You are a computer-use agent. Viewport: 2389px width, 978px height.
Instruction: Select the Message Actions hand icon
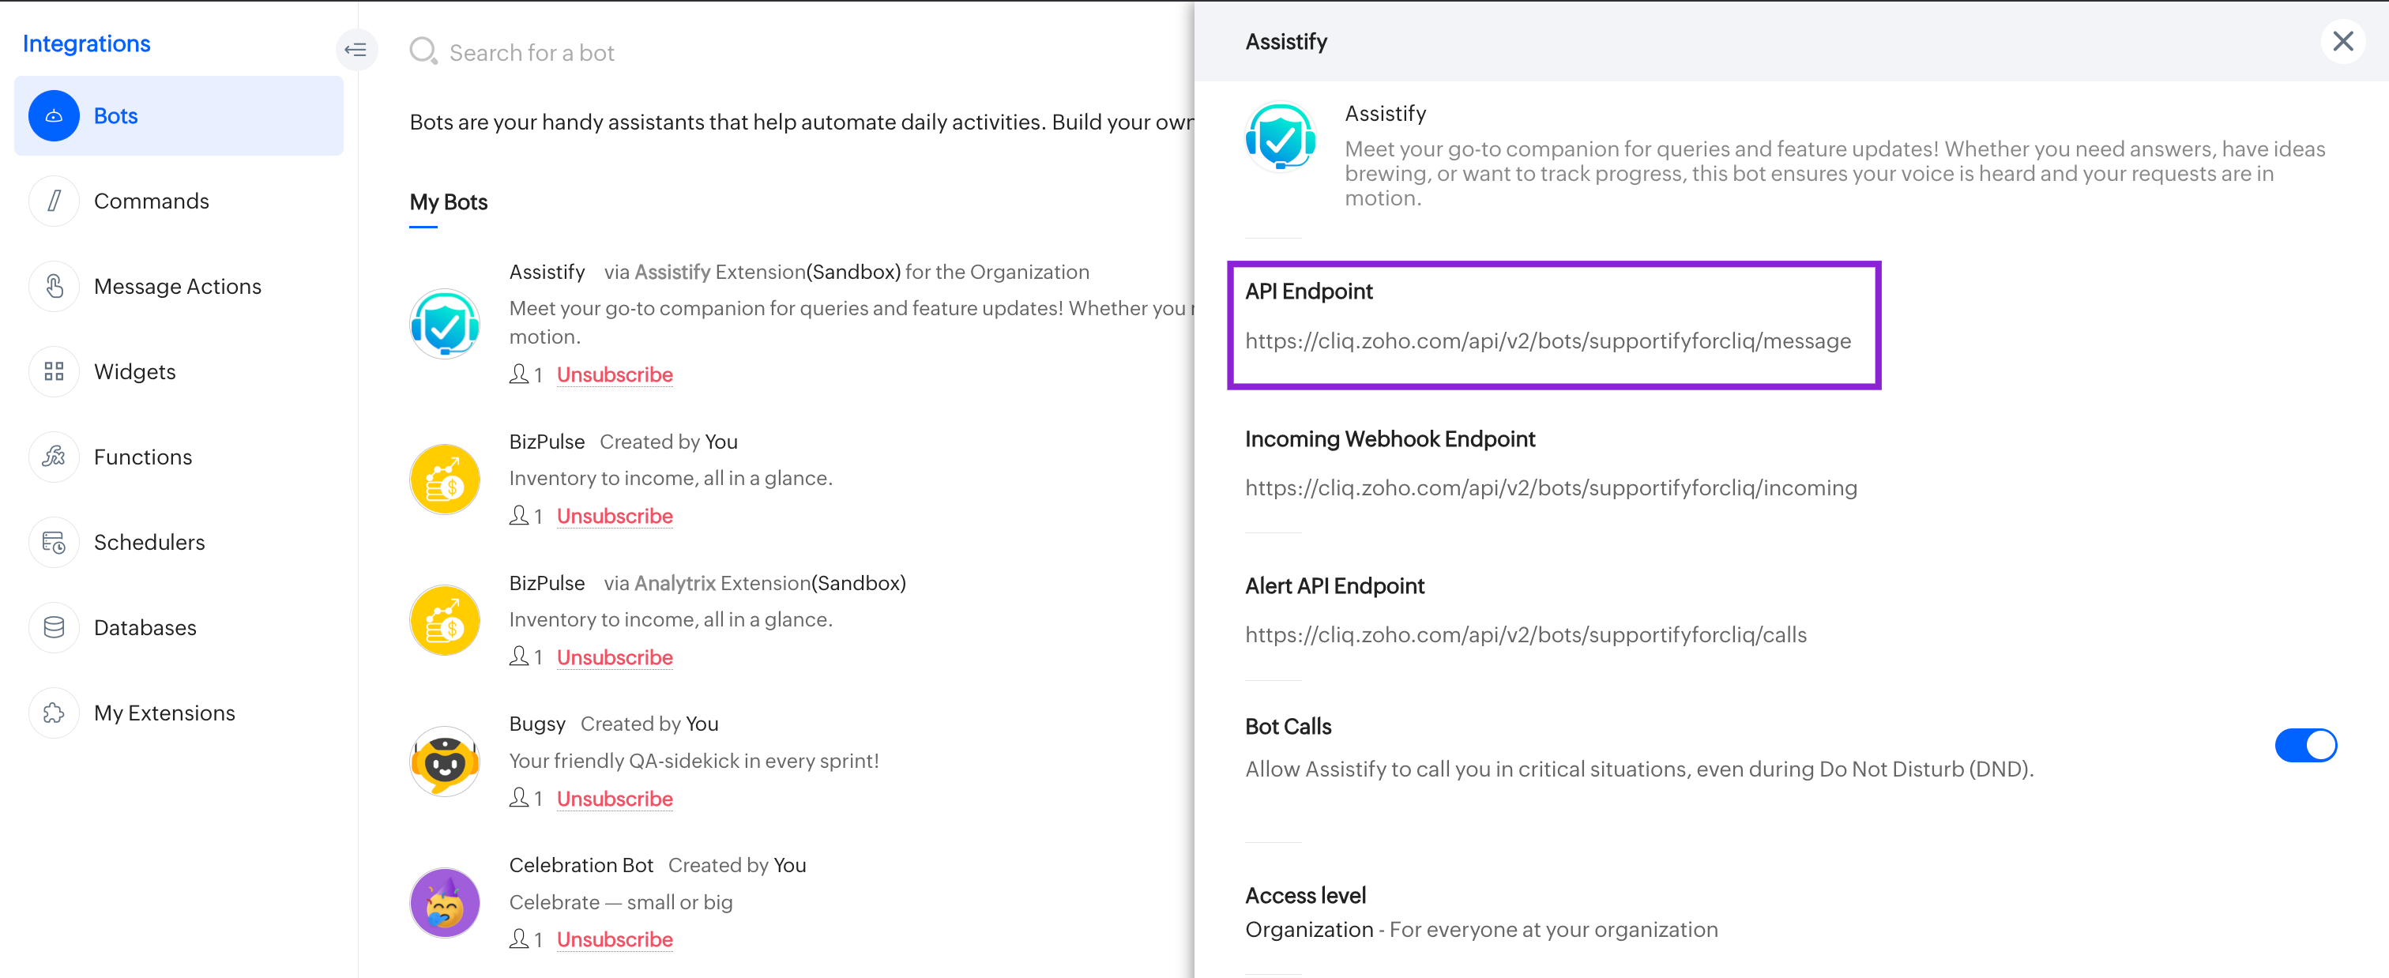click(54, 287)
